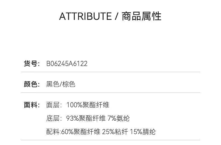Click the 底层 93%聚酯纤维 7%氨纶 line
This screenshot has width=221, height=145.
click(x=88, y=118)
